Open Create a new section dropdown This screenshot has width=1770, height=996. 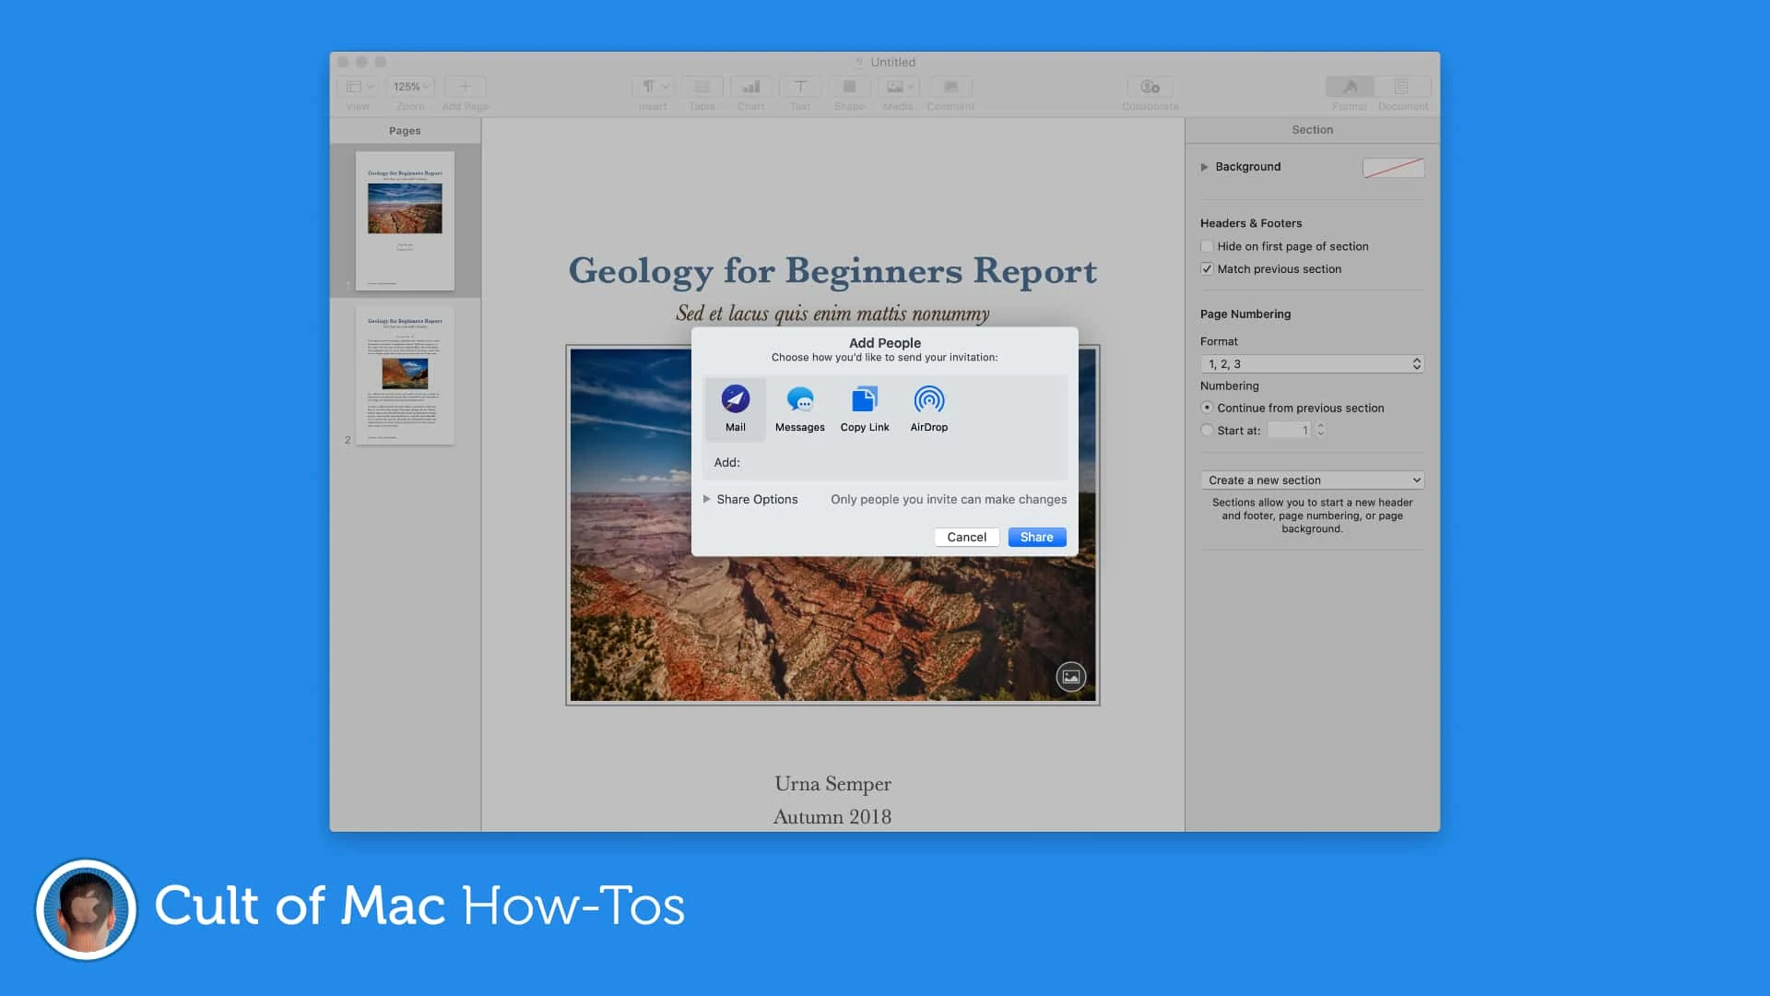tap(1311, 480)
